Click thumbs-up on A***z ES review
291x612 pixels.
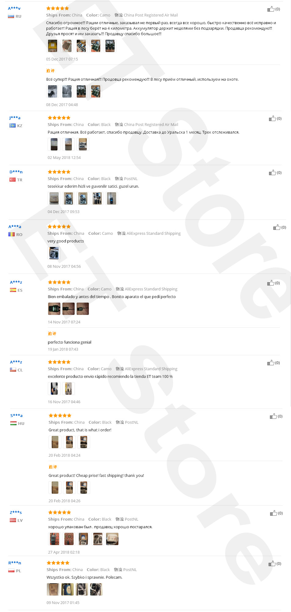click(271, 283)
